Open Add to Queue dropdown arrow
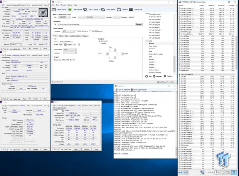The image size is (239, 176). point(99,10)
